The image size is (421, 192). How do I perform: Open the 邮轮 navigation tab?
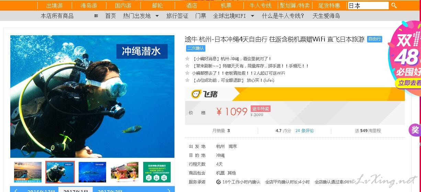tap(158, 5)
